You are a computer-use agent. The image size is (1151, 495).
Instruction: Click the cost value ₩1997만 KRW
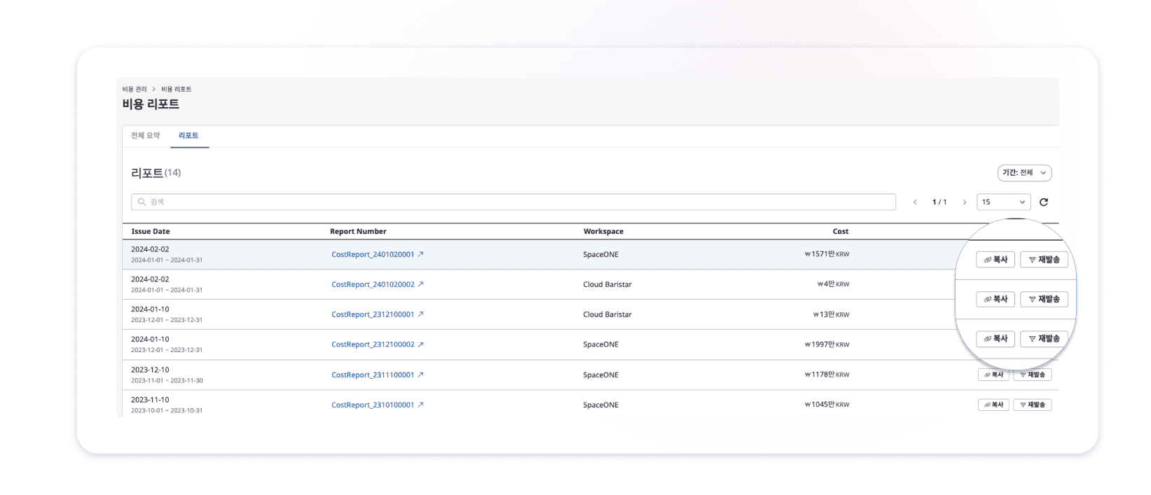[x=827, y=344]
